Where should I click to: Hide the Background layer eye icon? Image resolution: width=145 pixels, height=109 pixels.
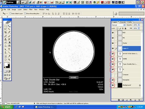pos(113,85)
